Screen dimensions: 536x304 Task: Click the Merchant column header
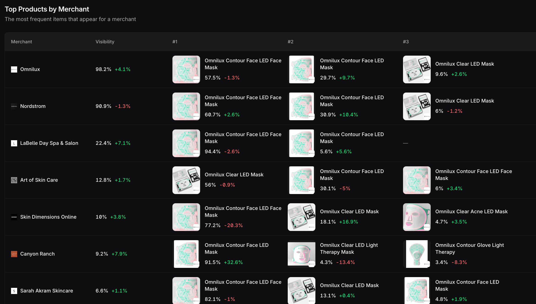tap(22, 42)
